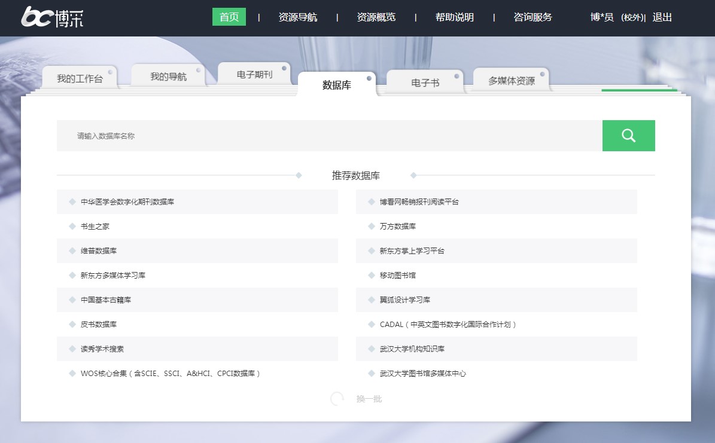
Task: Open the 多媒体资源 tab
Action: (x=511, y=81)
